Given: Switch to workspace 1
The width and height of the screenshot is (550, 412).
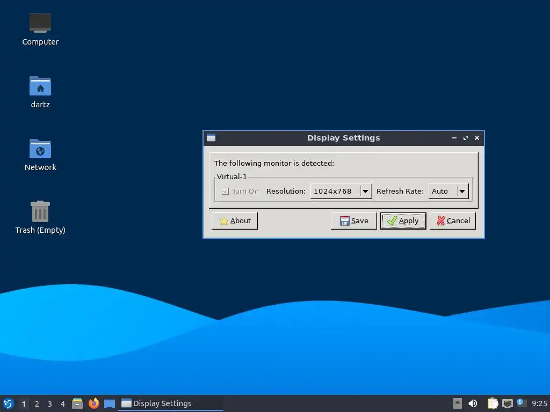Looking at the screenshot, I should 24,404.
